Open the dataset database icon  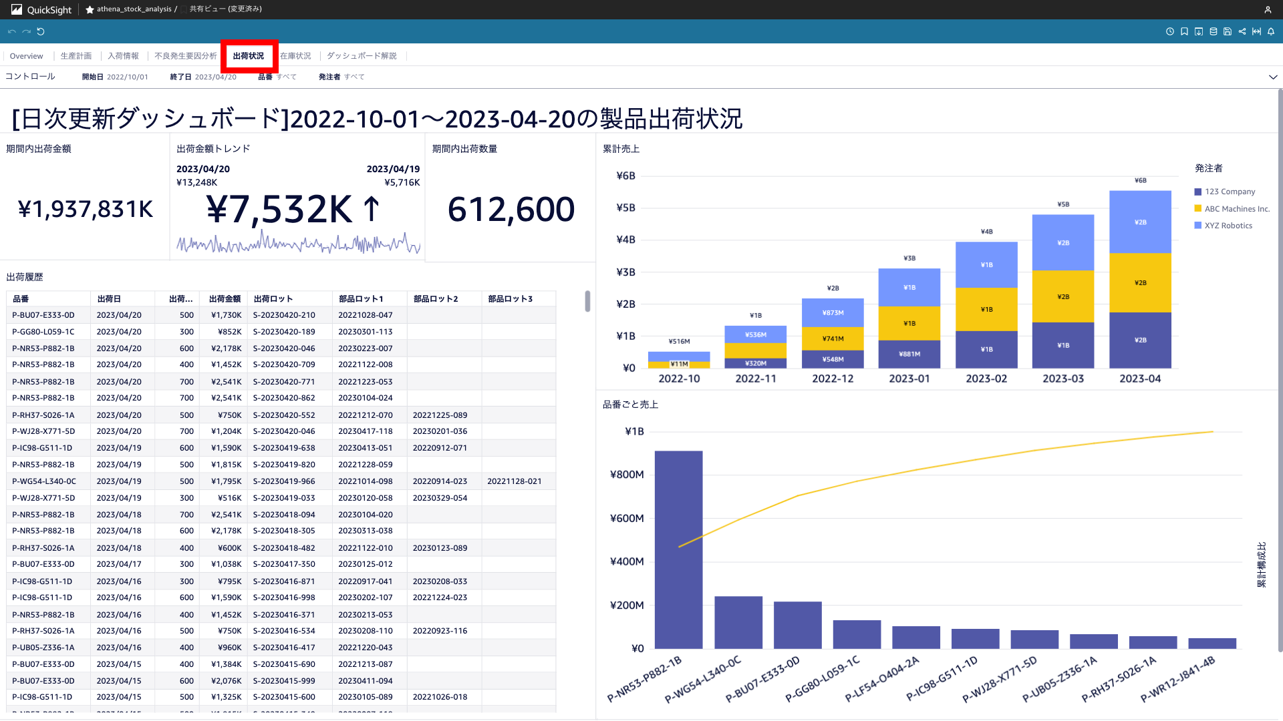1214,31
